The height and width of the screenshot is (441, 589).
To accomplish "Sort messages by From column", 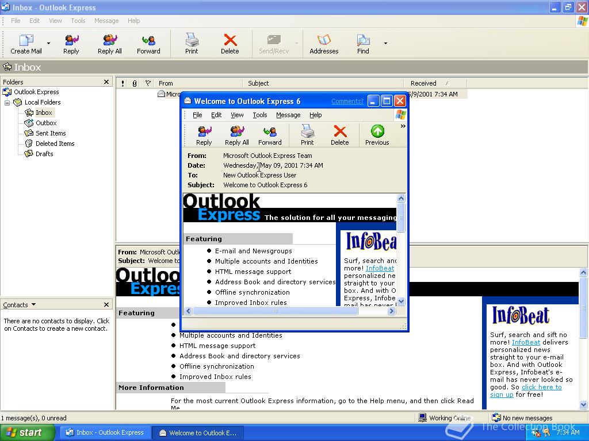I will point(198,83).
